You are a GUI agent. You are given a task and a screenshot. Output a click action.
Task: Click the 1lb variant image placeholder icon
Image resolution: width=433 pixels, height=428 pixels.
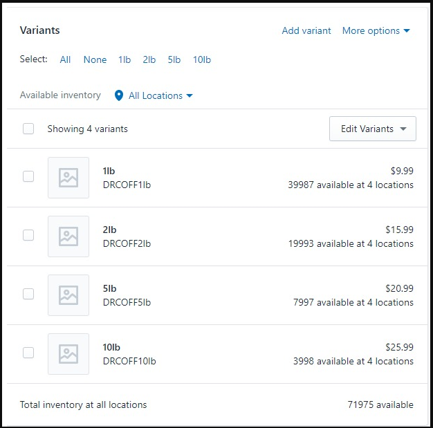(x=68, y=178)
